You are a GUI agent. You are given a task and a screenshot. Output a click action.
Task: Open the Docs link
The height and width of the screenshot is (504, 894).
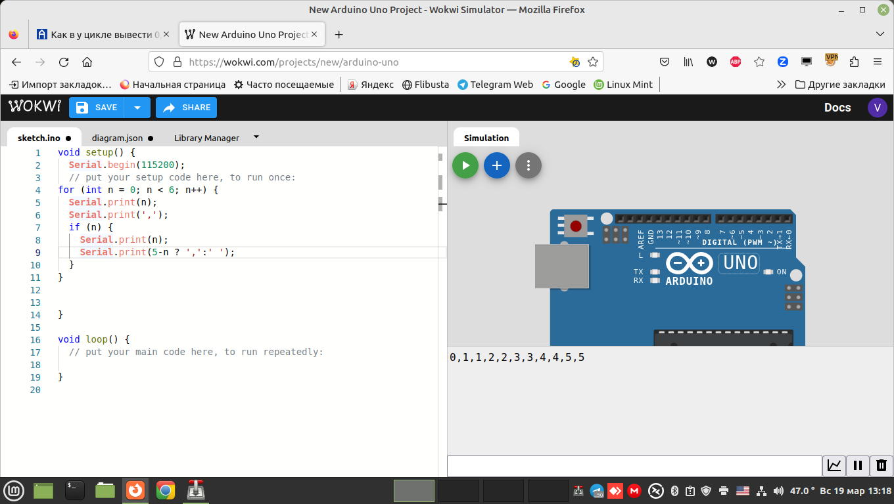[837, 108]
